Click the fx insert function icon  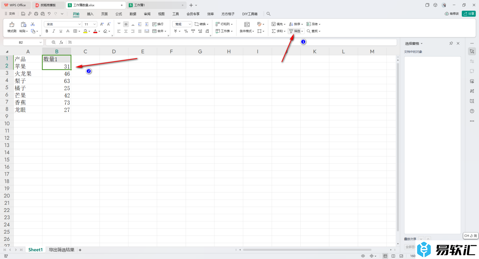click(61, 42)
